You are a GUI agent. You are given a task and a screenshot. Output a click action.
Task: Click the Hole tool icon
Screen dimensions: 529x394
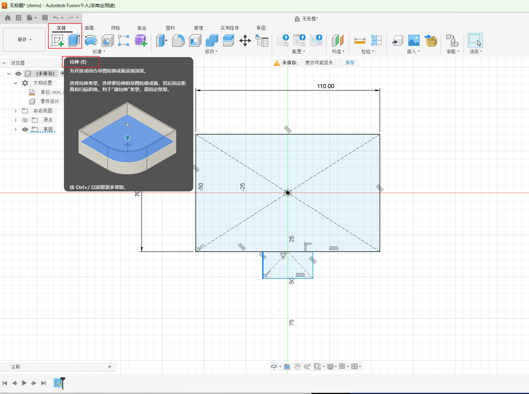(108, 41)
